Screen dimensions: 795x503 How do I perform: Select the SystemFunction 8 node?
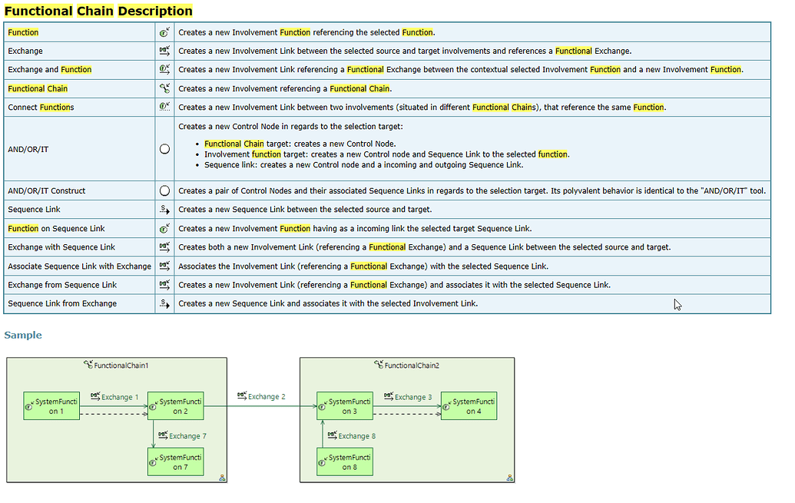click(345, 462)
